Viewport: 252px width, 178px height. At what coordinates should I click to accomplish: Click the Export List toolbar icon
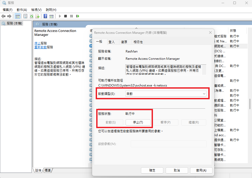point(37,16)
